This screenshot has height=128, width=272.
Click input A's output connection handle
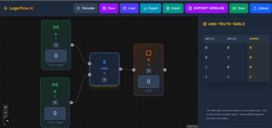point(72,45)
